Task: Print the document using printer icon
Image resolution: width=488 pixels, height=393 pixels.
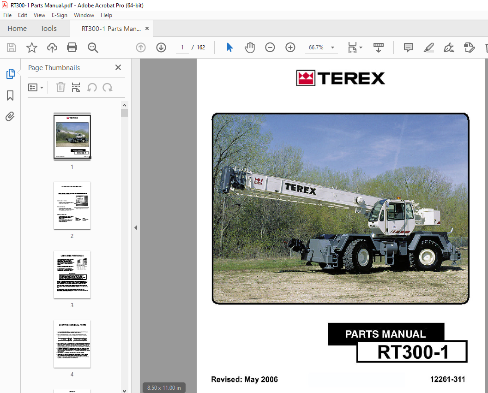Action: tap(72, 48)
